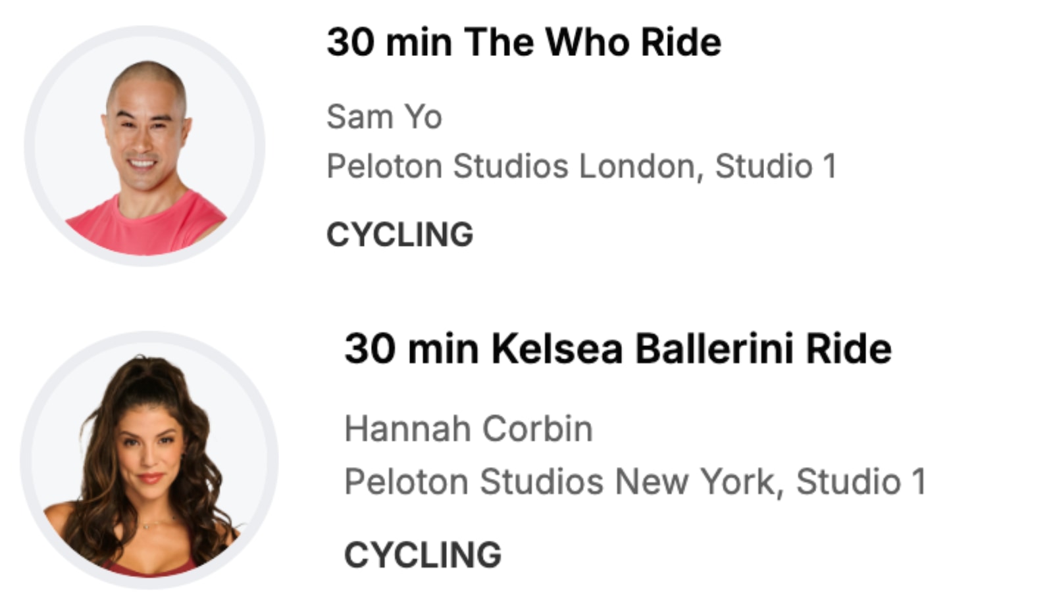Open the 30 min The Who Ride class

pos(523,43)
